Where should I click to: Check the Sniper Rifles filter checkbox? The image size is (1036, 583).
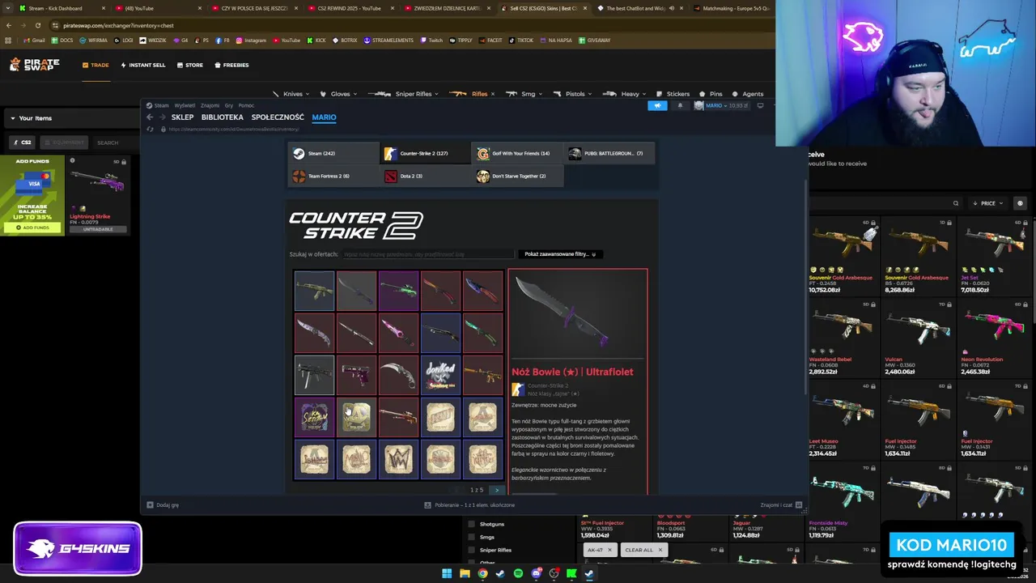pos(472,550)
